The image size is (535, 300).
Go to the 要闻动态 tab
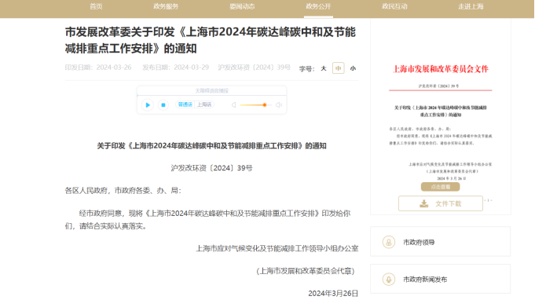coord(242,6)
